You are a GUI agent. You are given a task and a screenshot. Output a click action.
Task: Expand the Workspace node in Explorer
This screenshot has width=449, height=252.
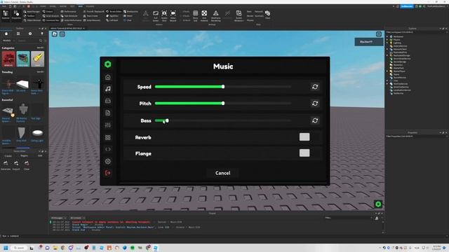387,36
